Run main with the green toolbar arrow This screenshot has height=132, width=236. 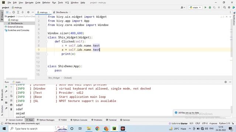click(205, 7)
